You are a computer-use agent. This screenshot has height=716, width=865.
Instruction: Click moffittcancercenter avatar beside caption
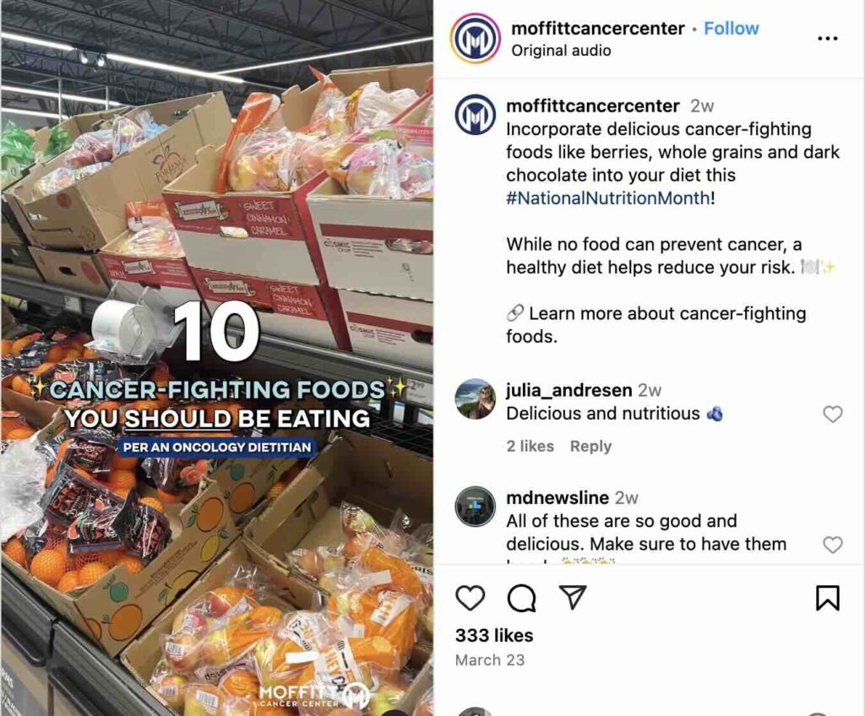(475, 115)
